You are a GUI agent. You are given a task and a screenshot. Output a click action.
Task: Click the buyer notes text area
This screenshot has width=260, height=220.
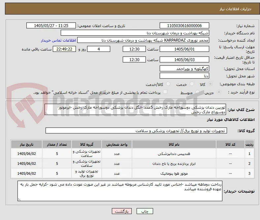pyautogui.click(x=120, y=191)
